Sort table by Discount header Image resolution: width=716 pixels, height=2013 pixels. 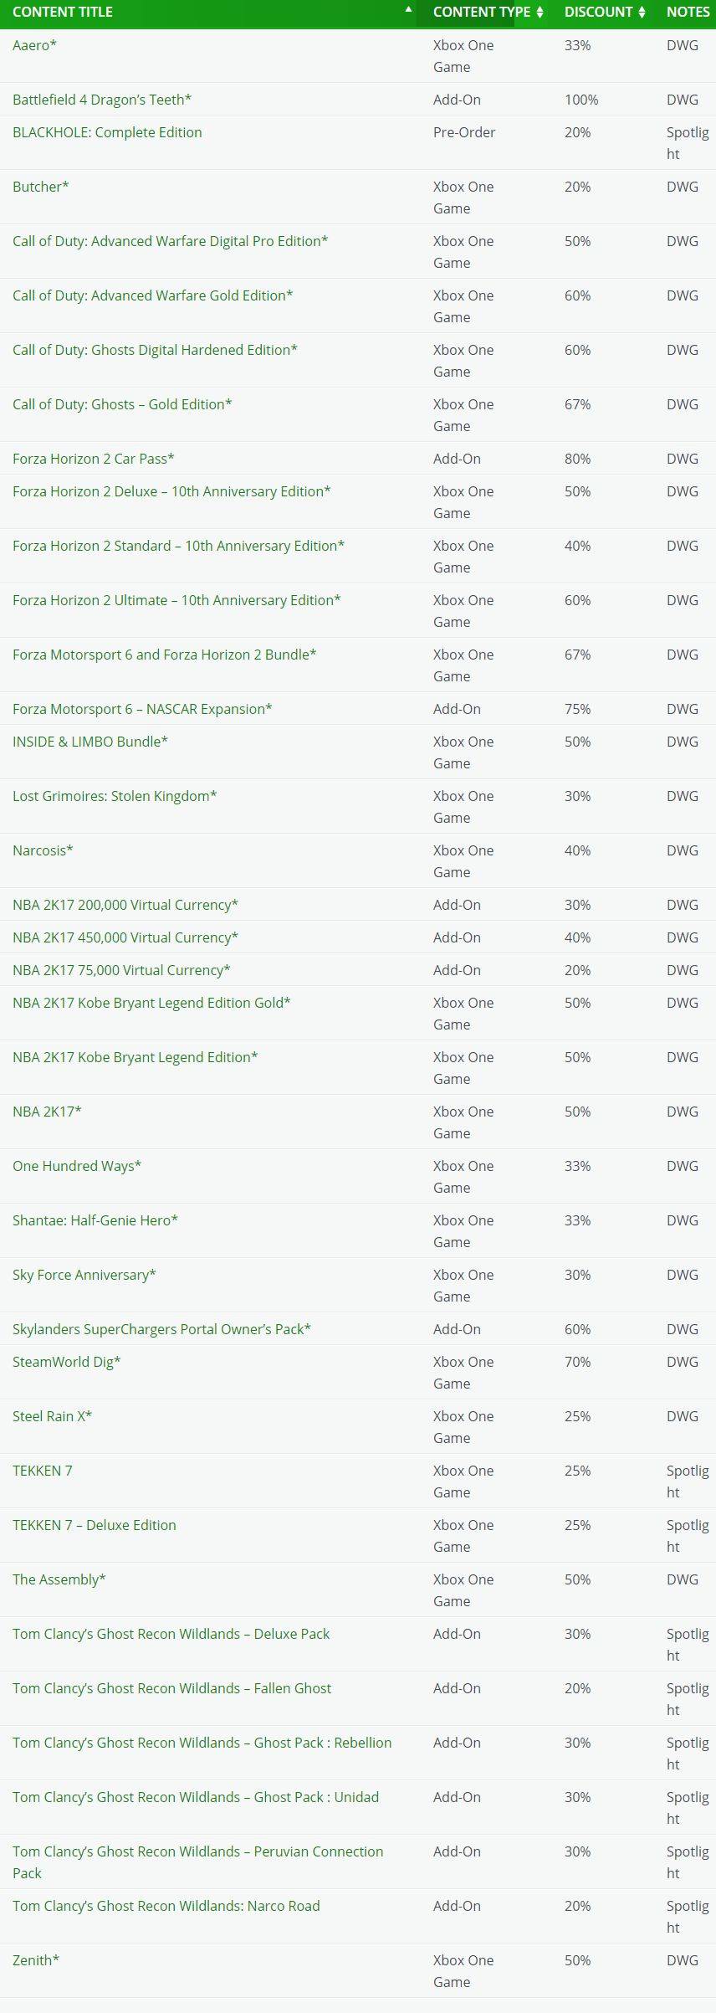point(598,12)
